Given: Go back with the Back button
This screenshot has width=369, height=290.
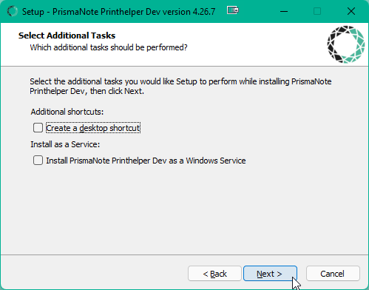Looking at the screenshot, I should [214, 274].
